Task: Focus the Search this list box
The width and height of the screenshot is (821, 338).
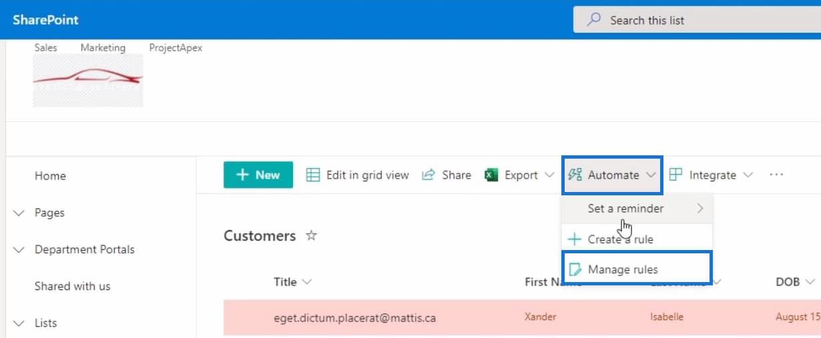Action: [697, 20]
